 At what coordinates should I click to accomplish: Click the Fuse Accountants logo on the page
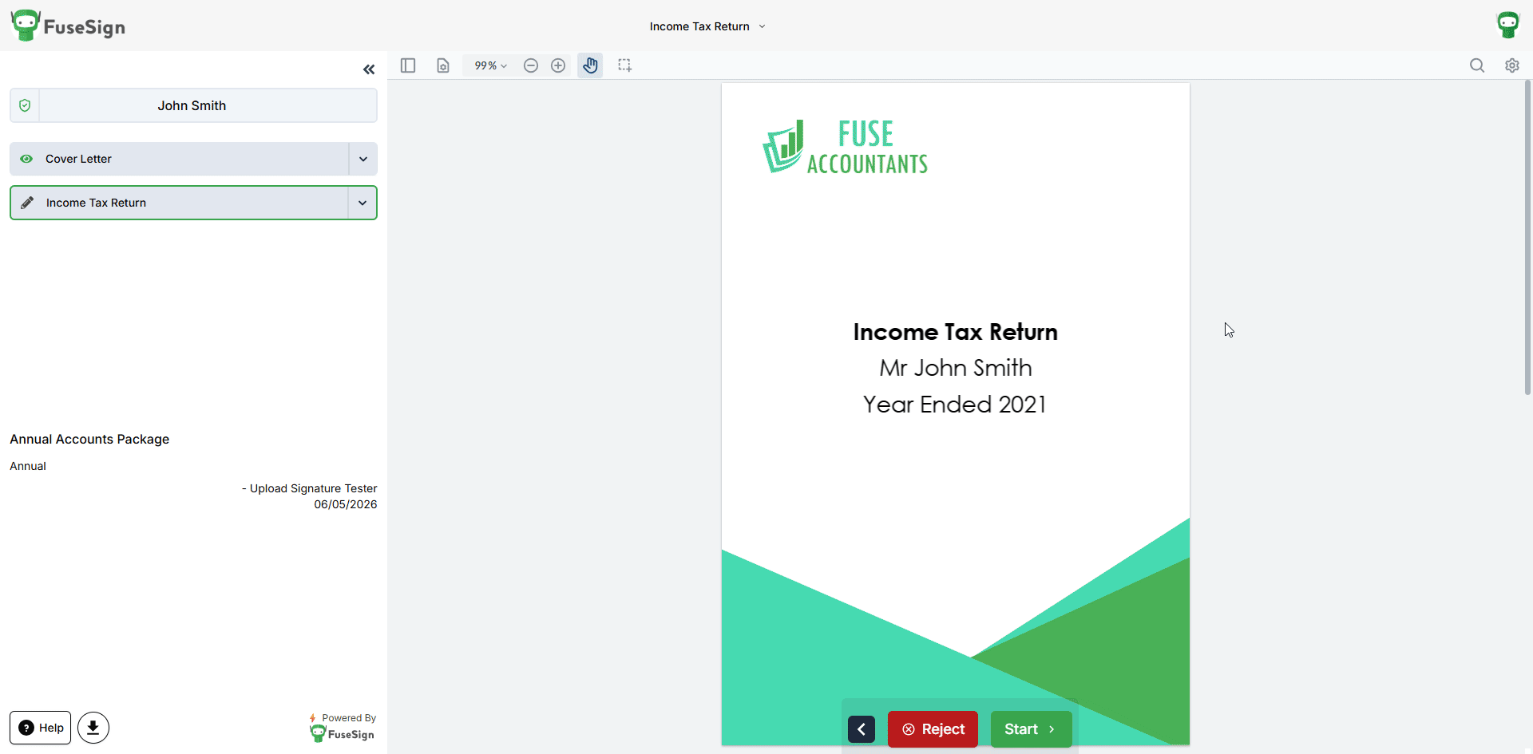[846, 147]
